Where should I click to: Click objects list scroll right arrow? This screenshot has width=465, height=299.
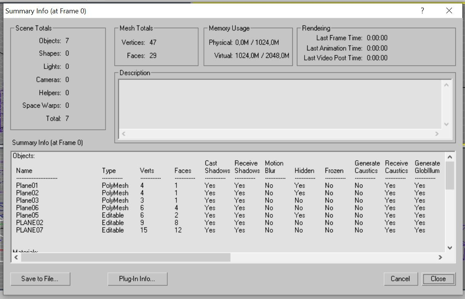(x=440, y=257)
